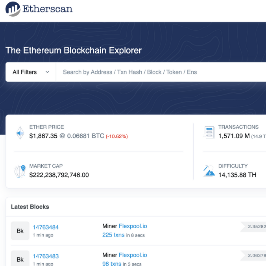Open the $222,238,792,746.00 market cap value
The width and height of the screenshot is (266, 266).
(x=59, y=175)
